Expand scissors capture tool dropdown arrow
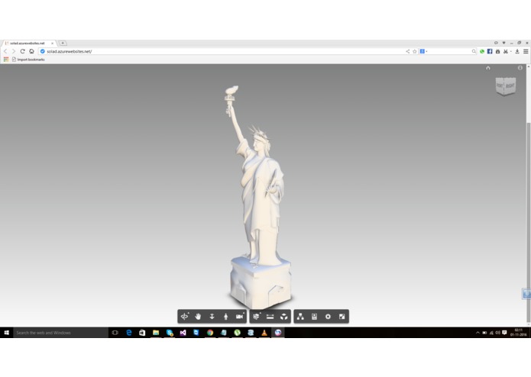 point(510,51)
